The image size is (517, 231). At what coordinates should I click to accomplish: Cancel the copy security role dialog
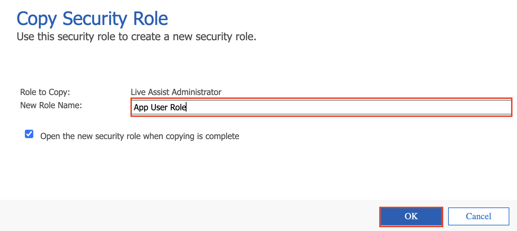tap(478, 216)
